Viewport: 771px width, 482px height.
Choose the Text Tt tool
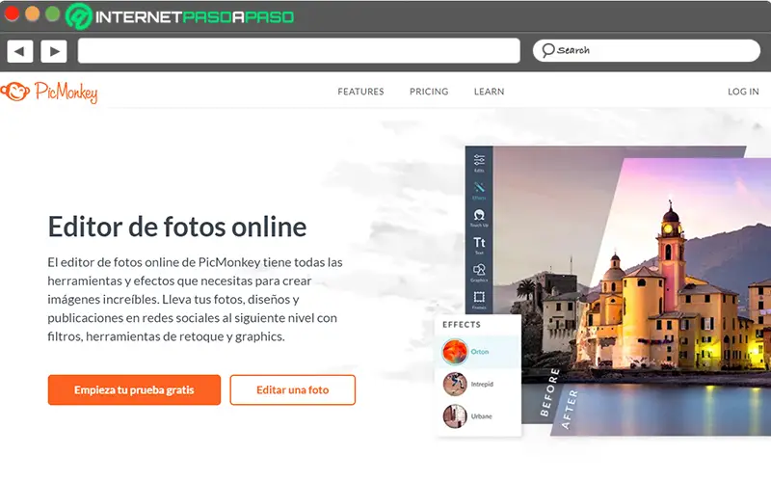479,243
